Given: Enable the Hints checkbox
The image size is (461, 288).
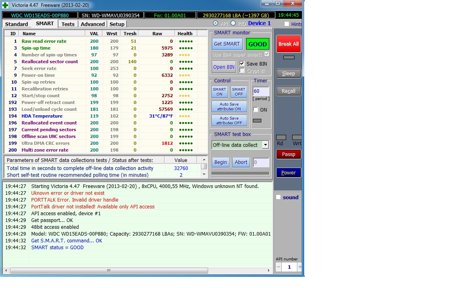Looking at the screenshot, I should [287, 24].
